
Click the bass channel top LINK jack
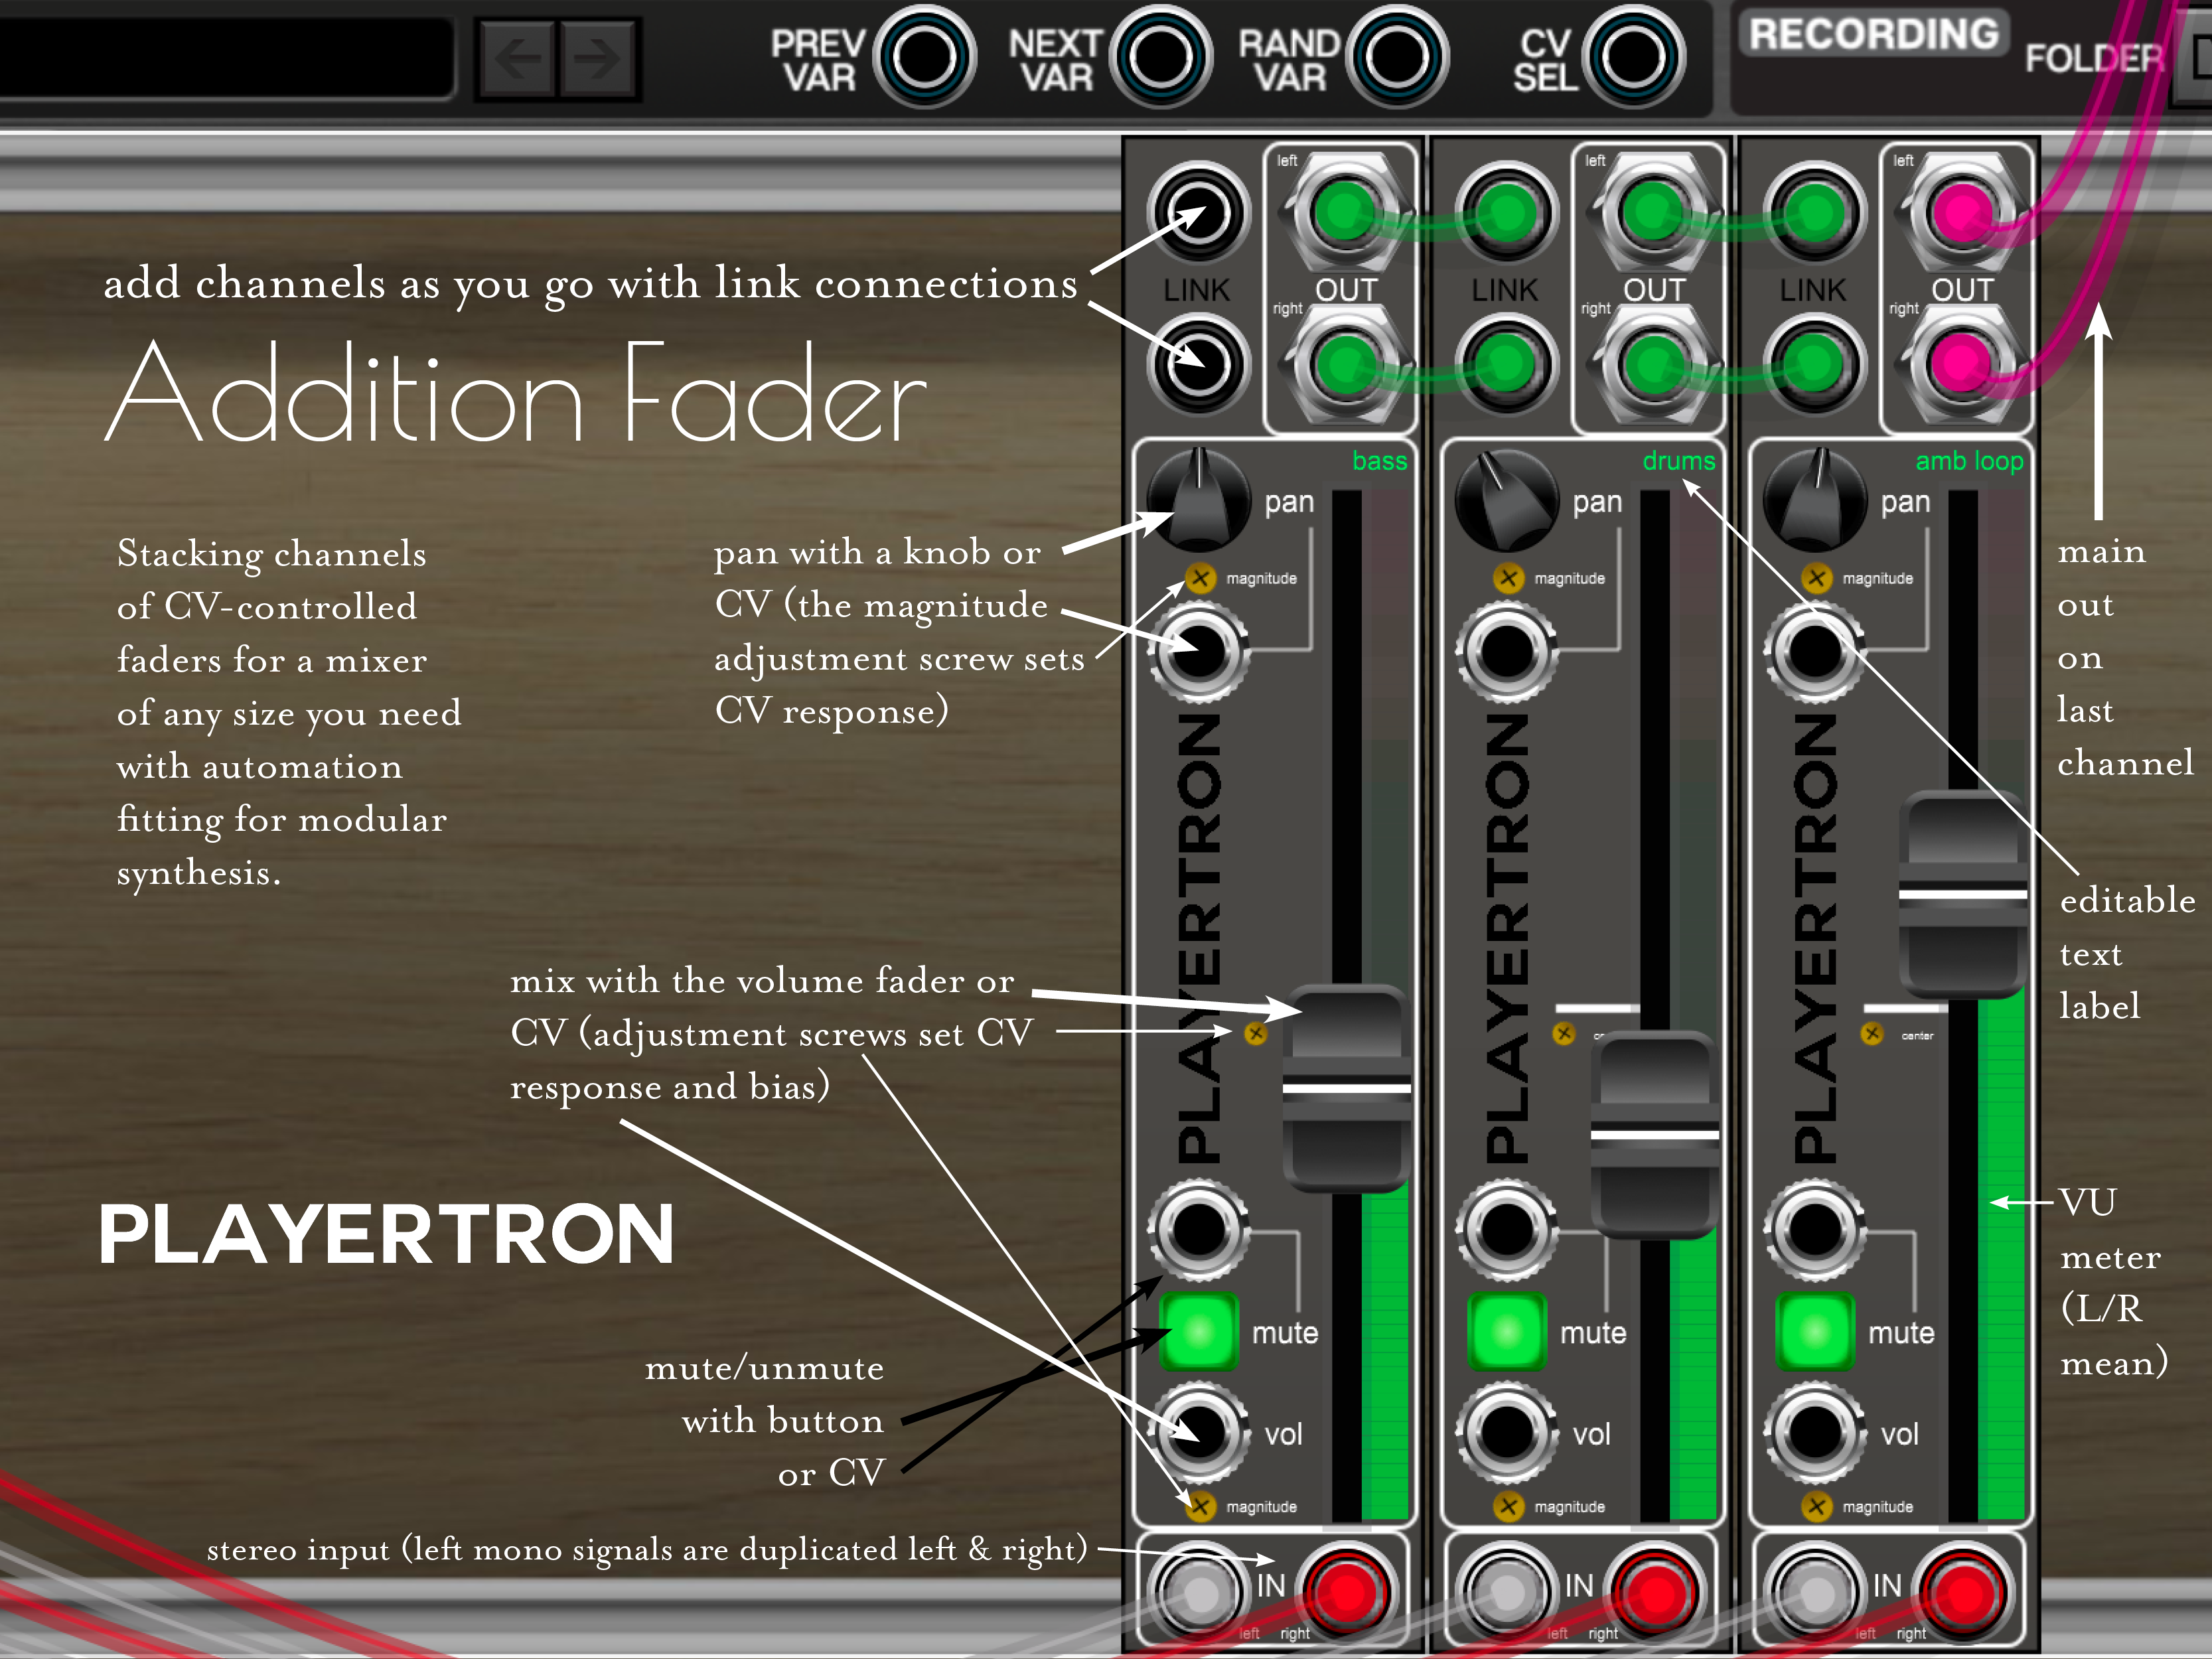pyautogui.click(x=1198, y=213)
